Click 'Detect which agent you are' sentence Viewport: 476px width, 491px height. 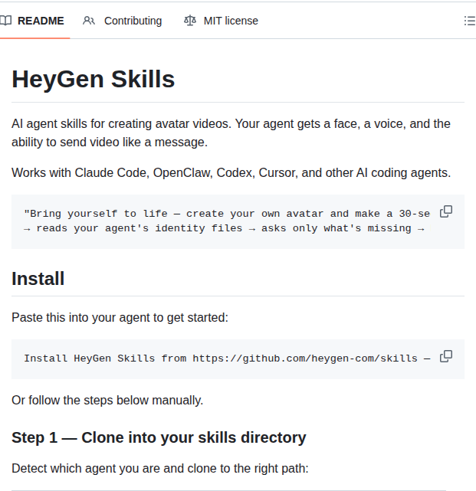pyautogui.click(x=160, y=469)
